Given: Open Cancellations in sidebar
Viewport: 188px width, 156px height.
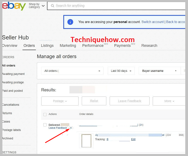Looking at the screenshot, I should [11, 105].
